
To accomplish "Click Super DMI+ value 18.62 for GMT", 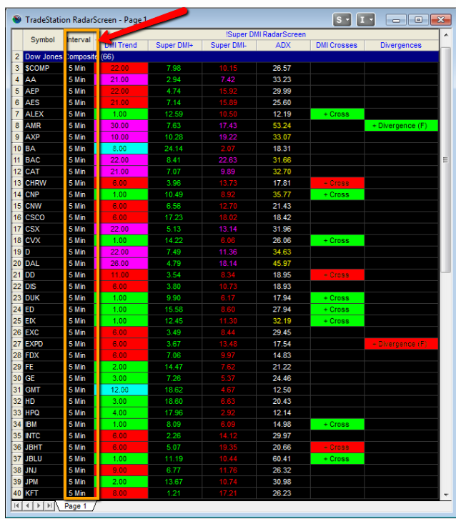I will [x=174, y=390].
